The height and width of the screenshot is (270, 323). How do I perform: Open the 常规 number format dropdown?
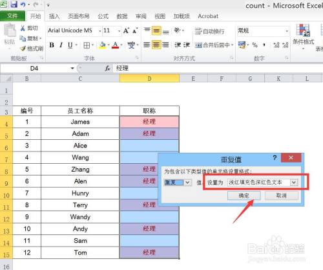pyautogui.click(x=287, y=31)
